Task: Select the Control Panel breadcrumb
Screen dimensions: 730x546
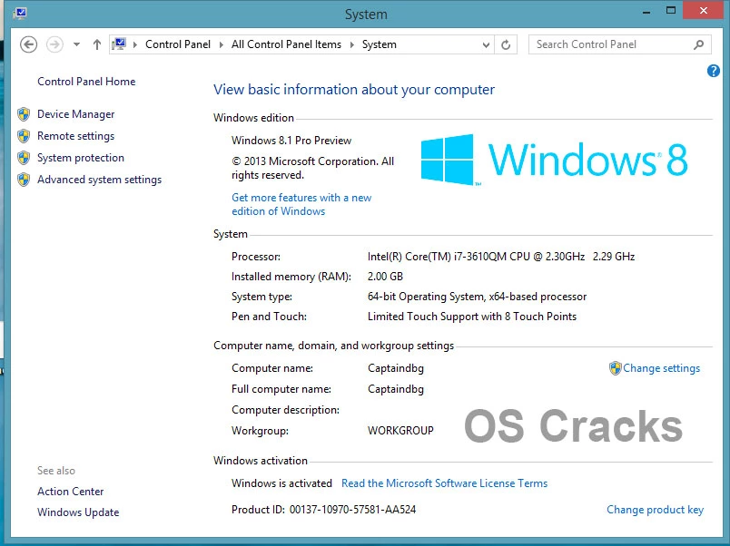Action: pos(178,44)
